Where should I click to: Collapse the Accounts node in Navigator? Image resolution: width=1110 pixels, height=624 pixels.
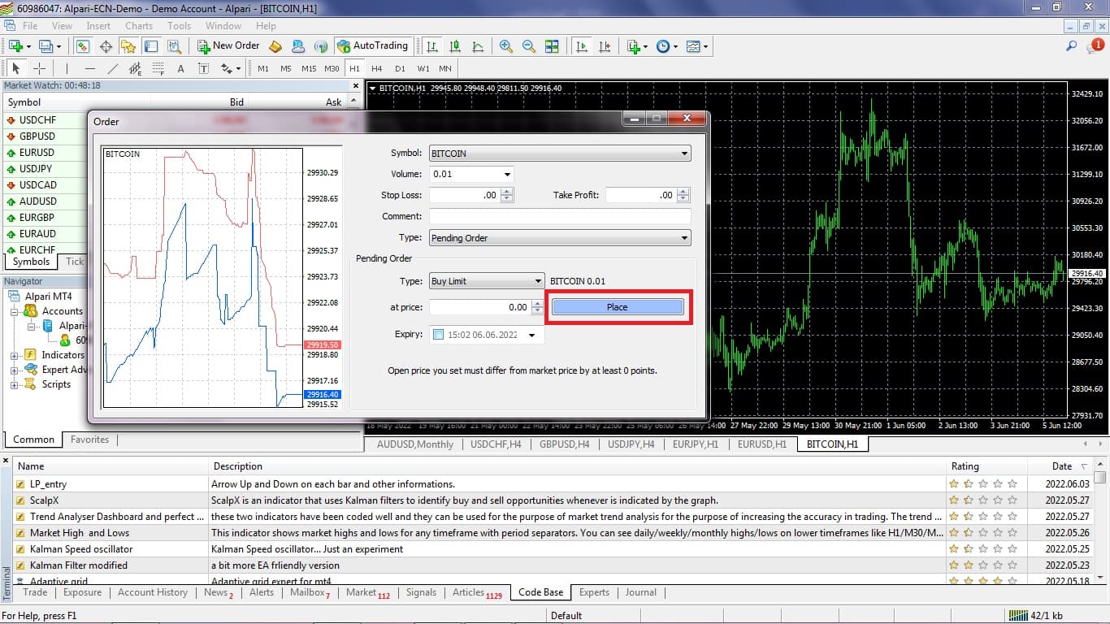coord(15,311)
